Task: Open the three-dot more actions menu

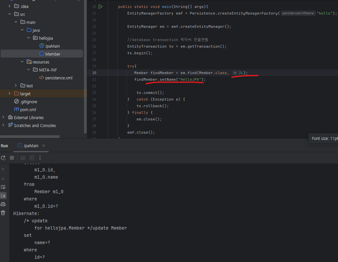Action: (40, 158)
